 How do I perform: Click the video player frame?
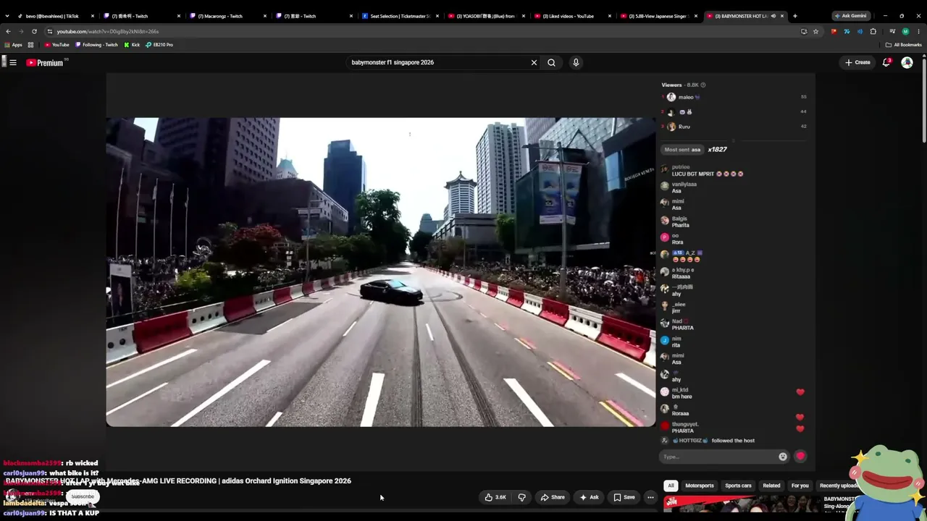coord(381,272)
